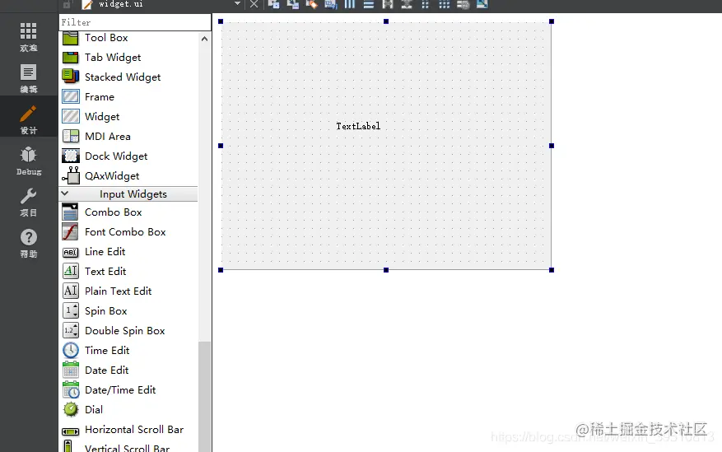Viewport: 722px width, 452px height.
Task: Click the Edit Buddies toolbar icon
Action: tap(312, 4)
